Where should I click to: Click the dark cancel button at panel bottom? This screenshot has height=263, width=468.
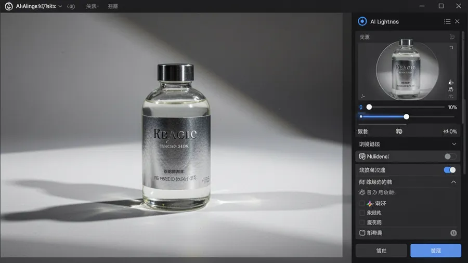click(381, 251)
